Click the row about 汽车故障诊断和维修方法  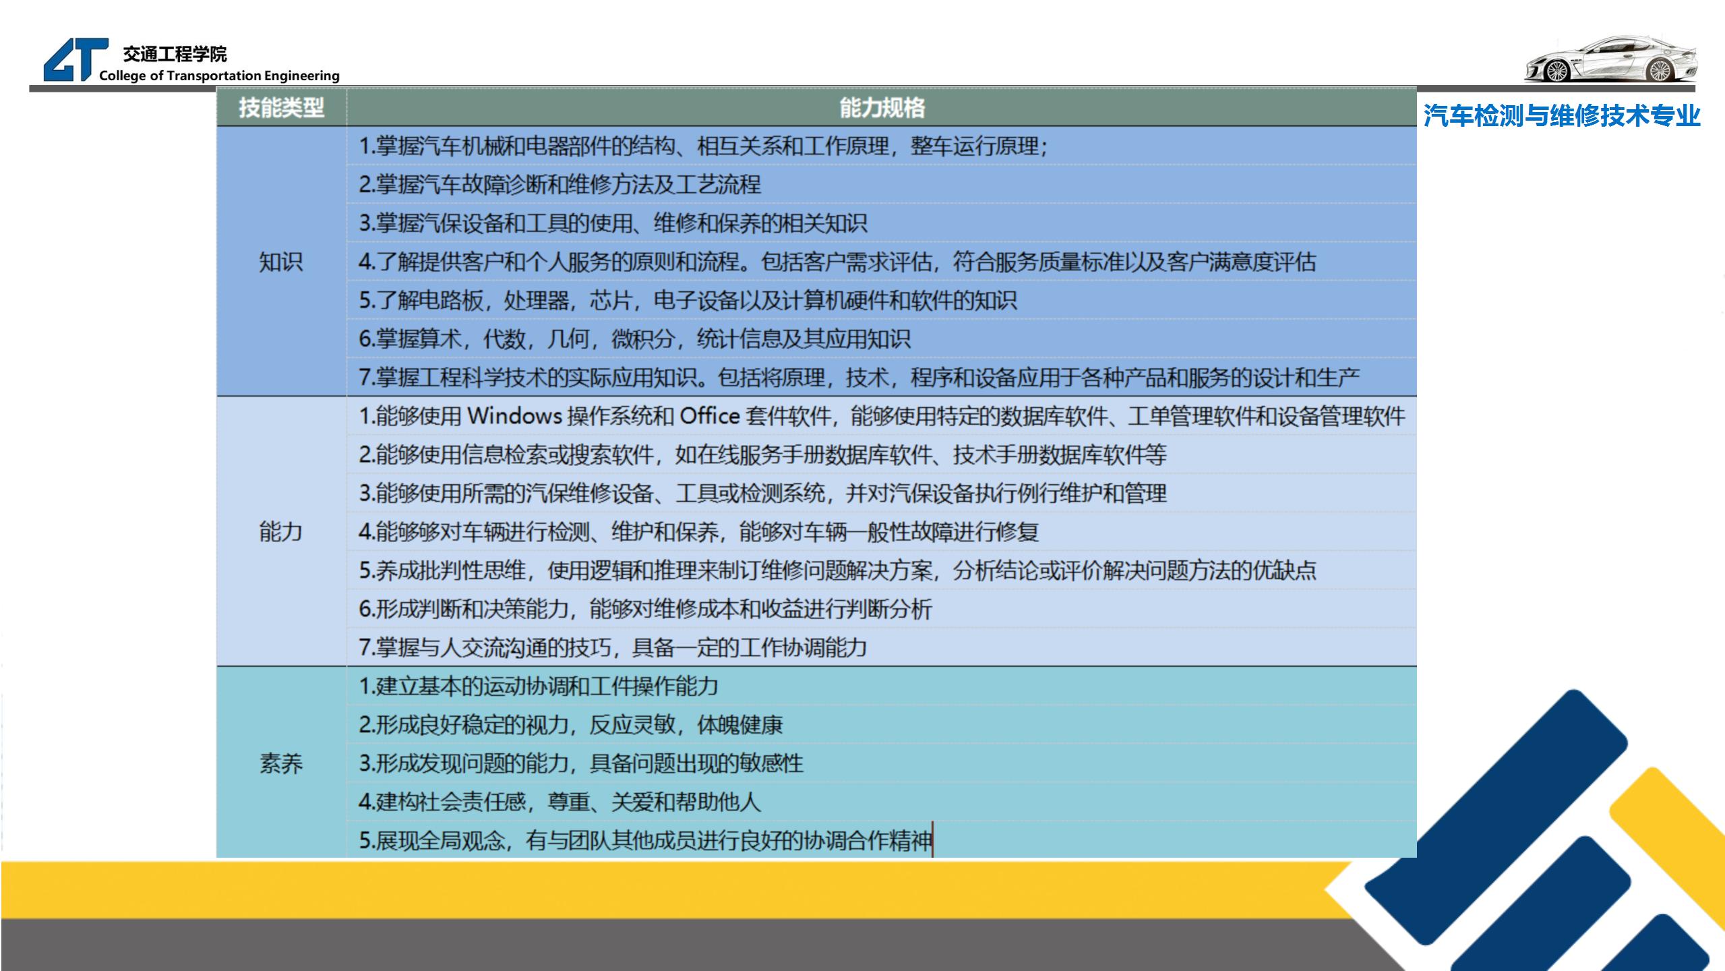coord(559,185)
